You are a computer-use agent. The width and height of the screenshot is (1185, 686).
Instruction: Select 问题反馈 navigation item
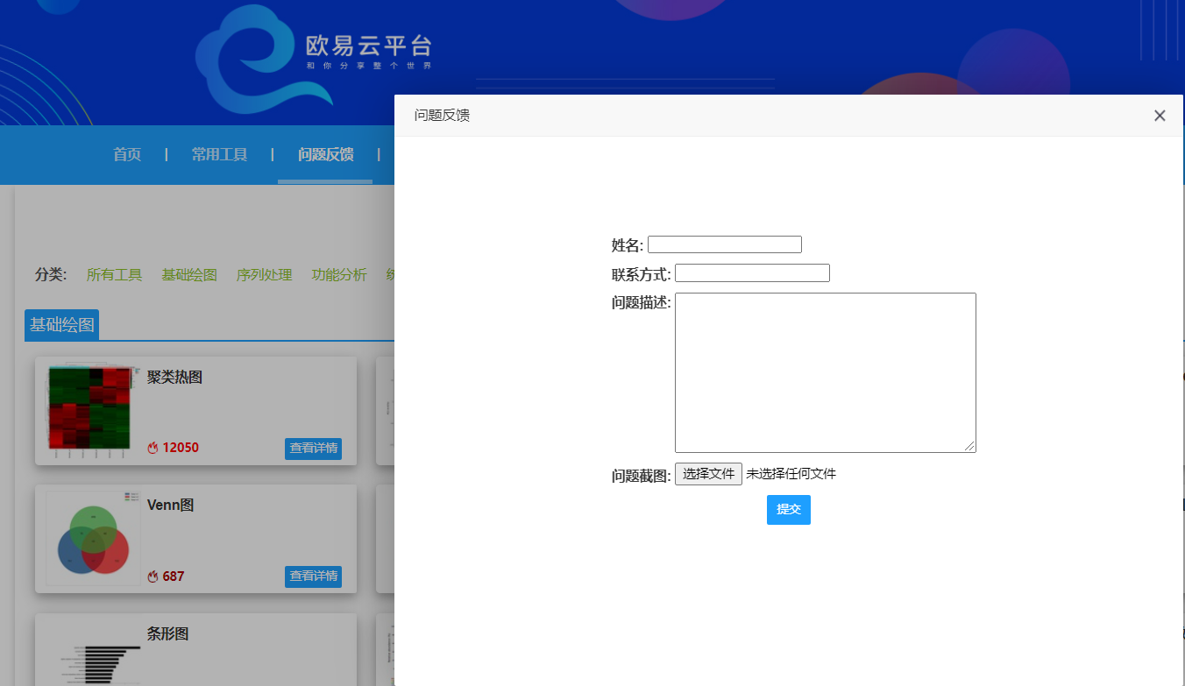[325, 155]
